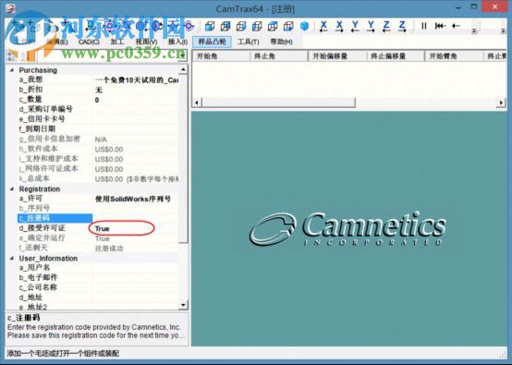This screenshot has width=512, height=365.
Task: Click the wireframe cube icon left of the solid blue cube
Action: 288,26
